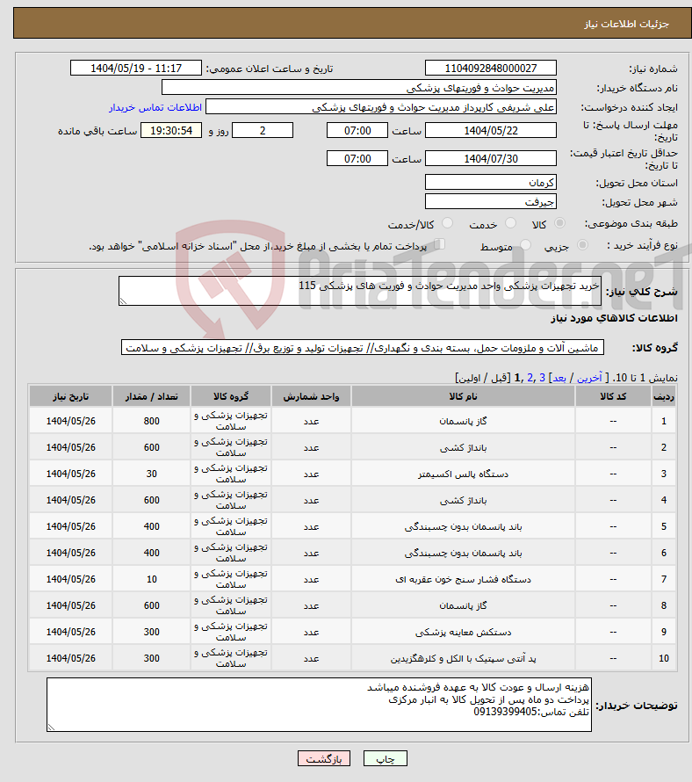The image size is (692, 782).
Task: Click the واحد شمارش column header
Action: 311,396
